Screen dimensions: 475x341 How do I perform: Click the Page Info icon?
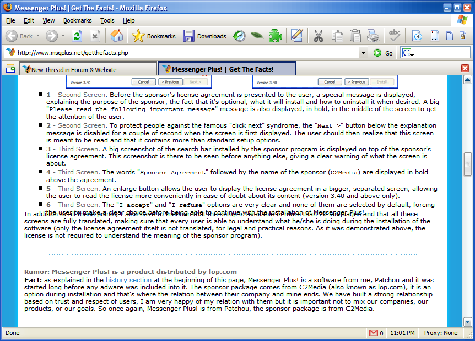coord(417,36)
